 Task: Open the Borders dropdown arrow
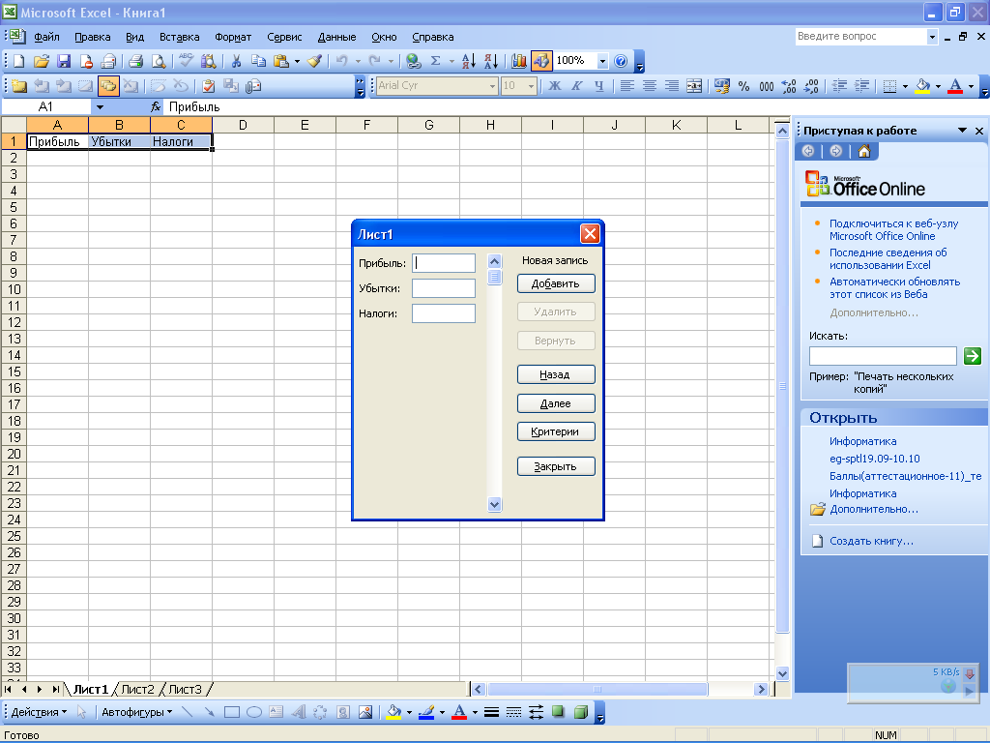[x=905, y=86]
